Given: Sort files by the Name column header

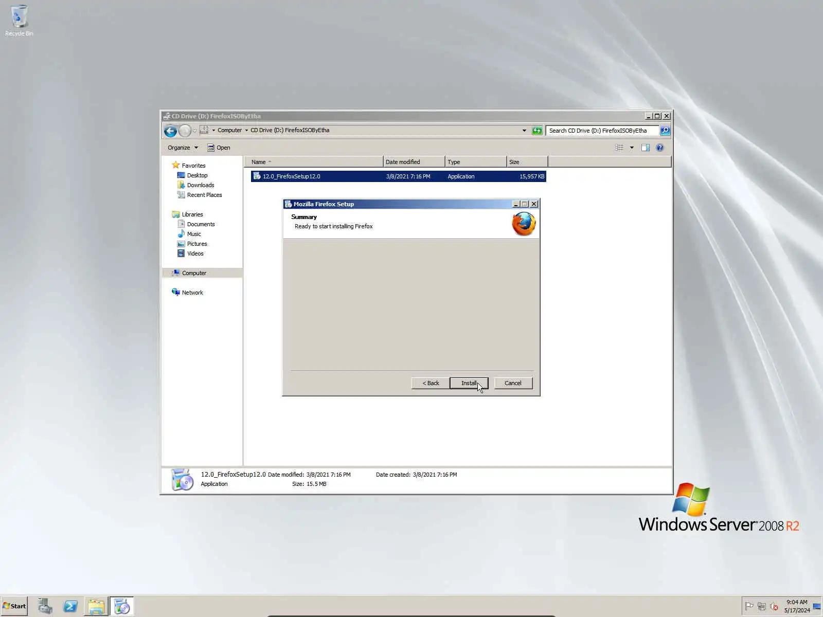Looking at the screenshot, I should click(314, 162).
